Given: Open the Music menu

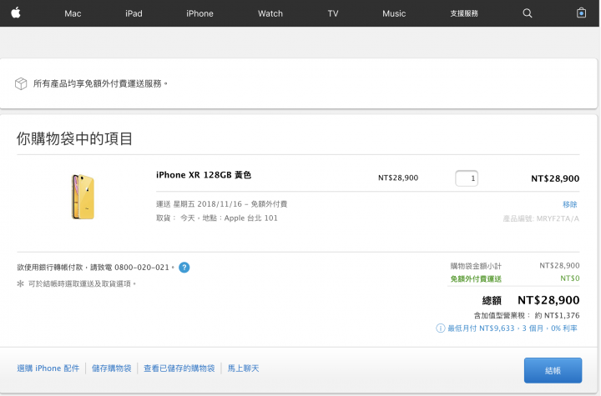Looking at the screenshot, I should click(x=394, y=14).
